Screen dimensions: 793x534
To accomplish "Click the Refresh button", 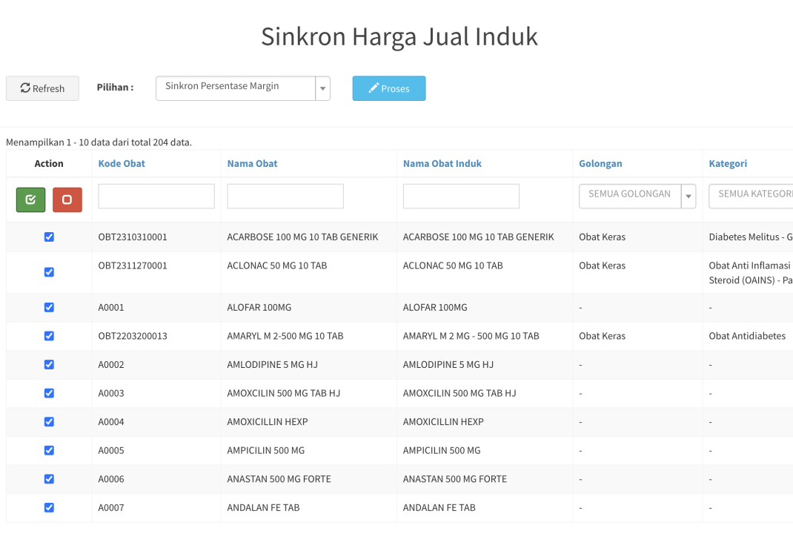I will pos(42,88).
